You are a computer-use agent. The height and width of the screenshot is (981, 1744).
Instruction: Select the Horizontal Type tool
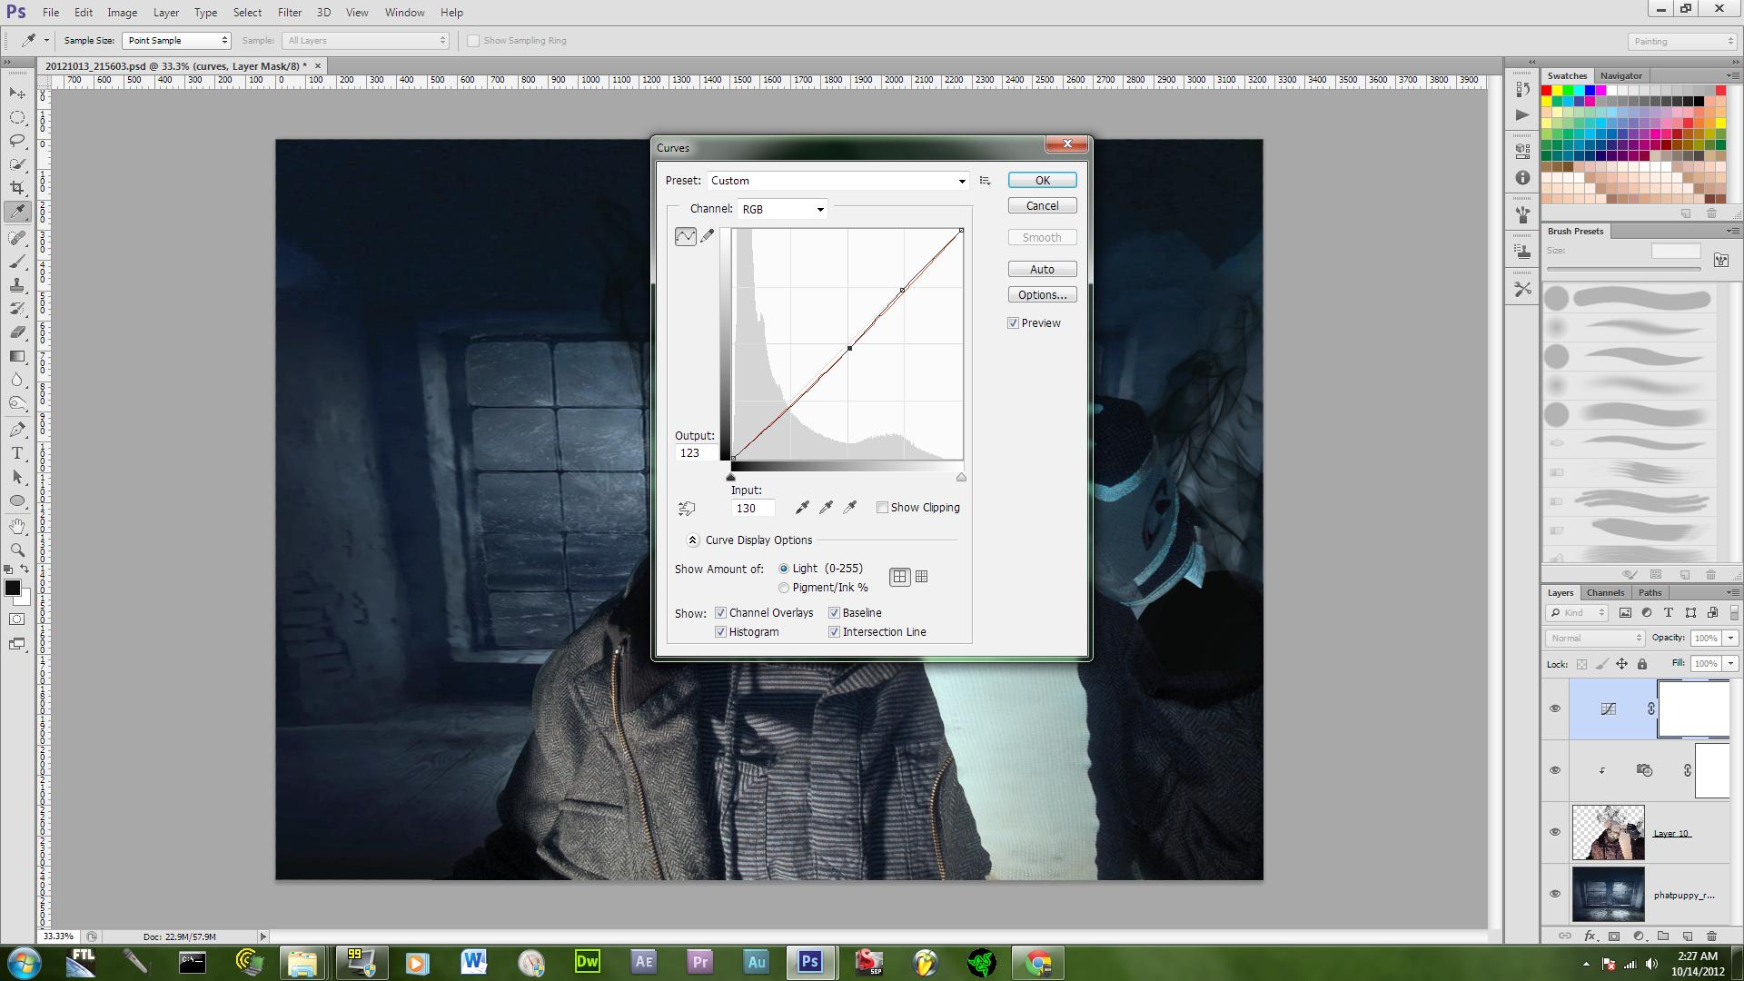tap(17, 453)
